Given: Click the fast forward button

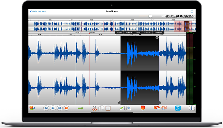Looking at the screenshot, I should 60,108.
